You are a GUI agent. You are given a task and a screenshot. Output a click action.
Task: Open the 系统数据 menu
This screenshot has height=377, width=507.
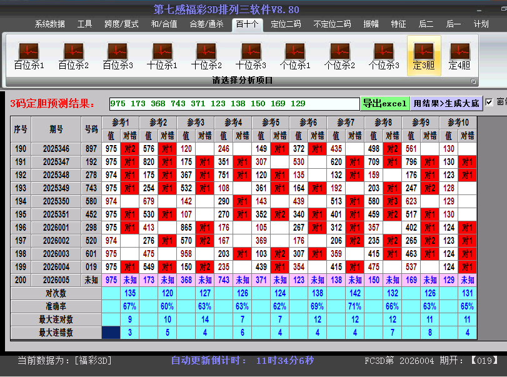[49, 24]
